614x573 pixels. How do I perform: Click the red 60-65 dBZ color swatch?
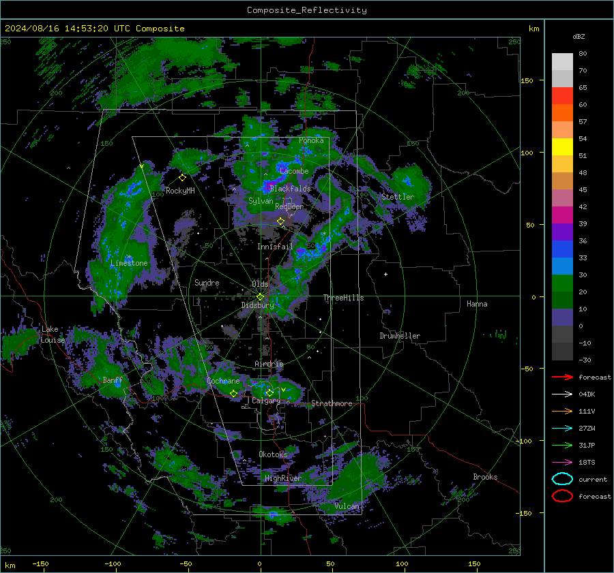click(562, 96)
